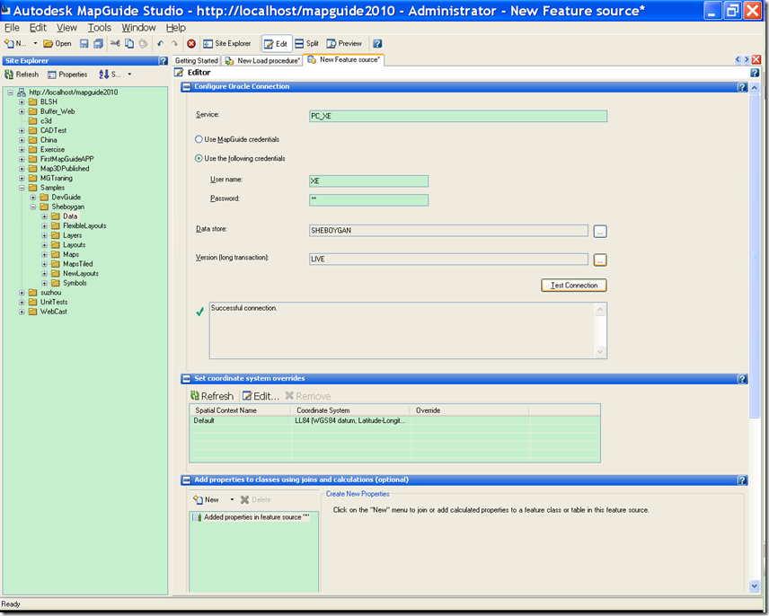Viewport: 769px width, 616px height.
Task: Select the Preview view button
Action: 344,44
